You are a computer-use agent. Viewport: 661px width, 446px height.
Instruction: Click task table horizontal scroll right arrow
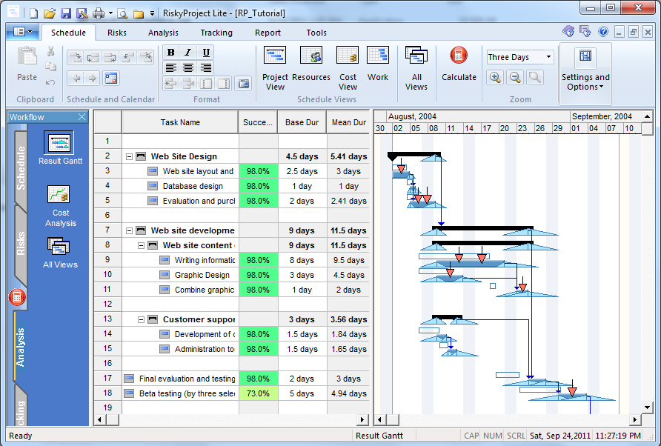click(362, 419)
